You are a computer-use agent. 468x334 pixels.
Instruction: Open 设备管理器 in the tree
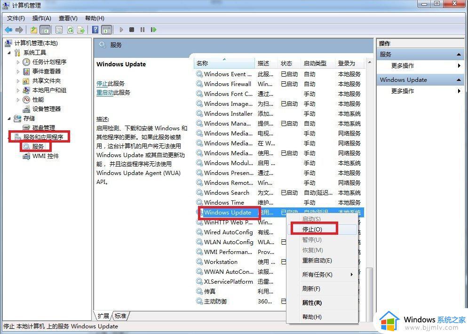pyautogui.click(x=46, y=109)
